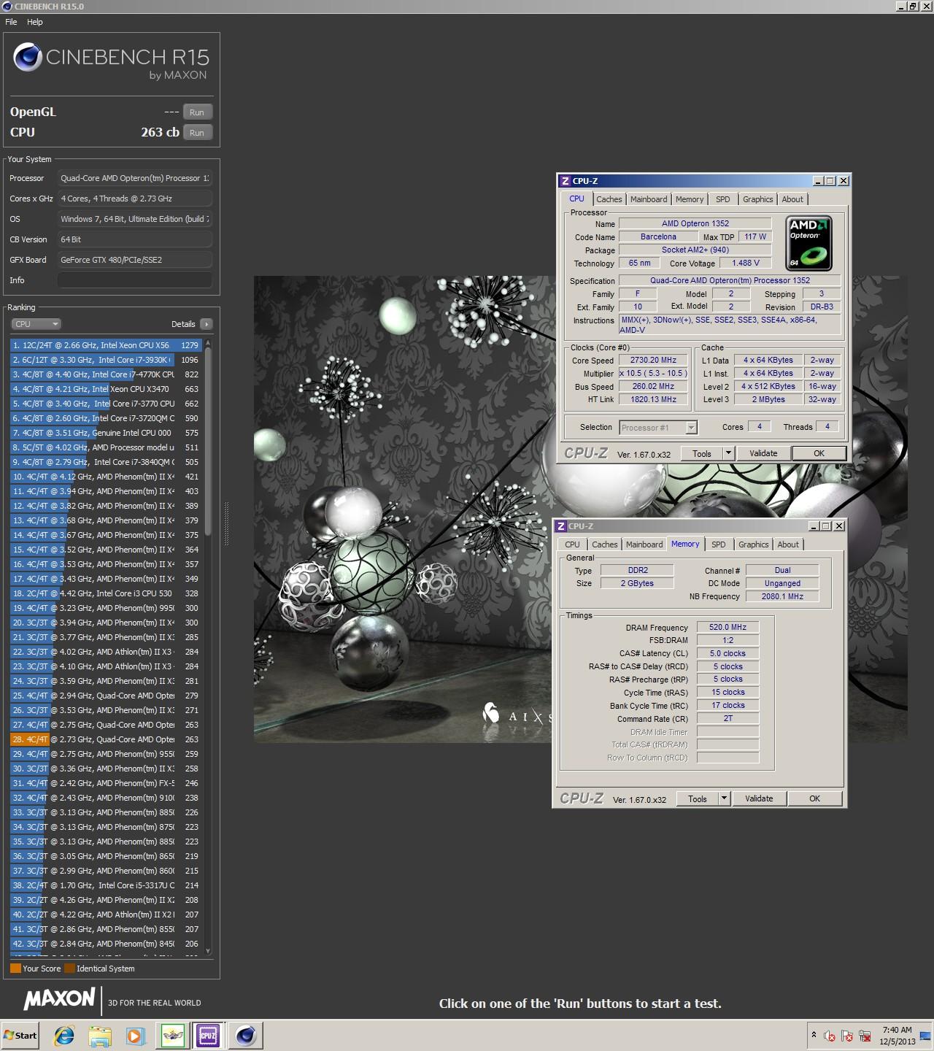
Task: Select ranking entry 18 Intel Core i3
Action: pyautogui.click(x=106, y=593)
